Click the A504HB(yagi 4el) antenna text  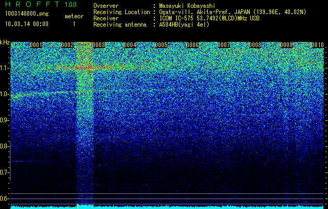(184, 25)
